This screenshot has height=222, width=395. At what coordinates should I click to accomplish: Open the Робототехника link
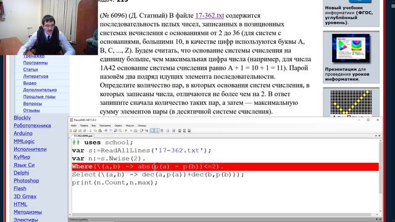[x=32, y=126]
